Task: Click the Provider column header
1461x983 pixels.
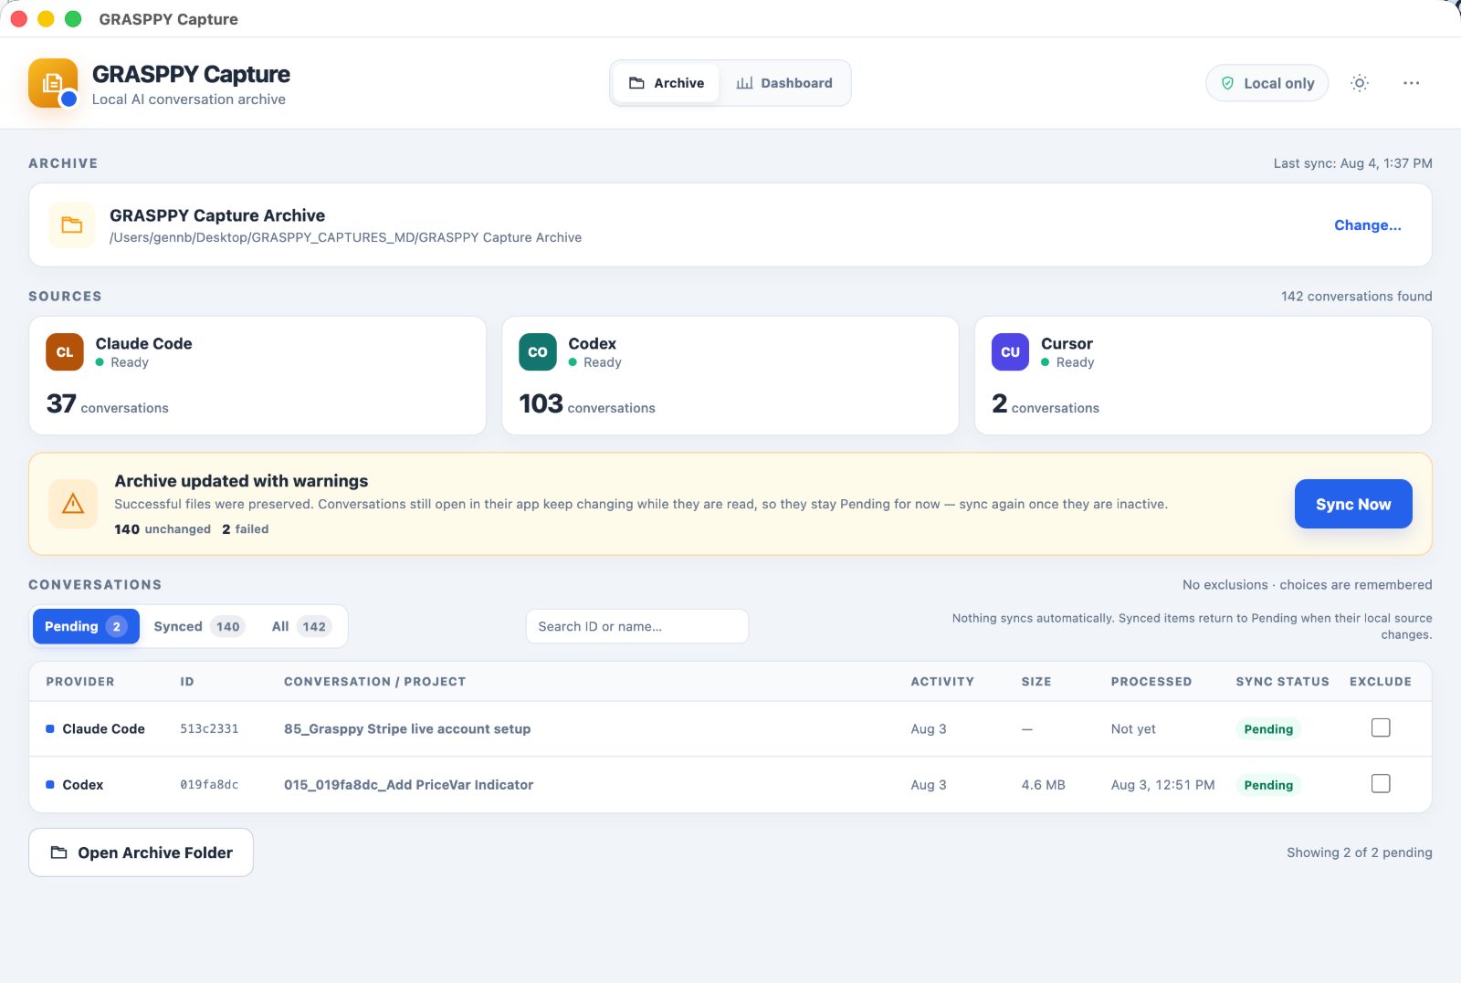Action: click(80, 682)
